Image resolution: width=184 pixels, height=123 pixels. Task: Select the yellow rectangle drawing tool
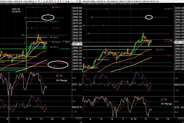(x=63, y=1)
